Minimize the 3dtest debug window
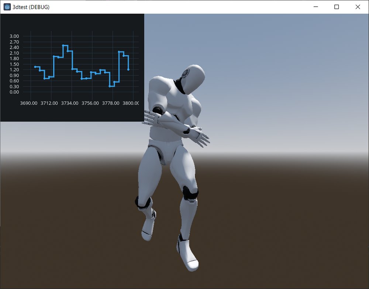Image resolution: width=369 pixels, height=289 pixels. click(x=316, y=7)
